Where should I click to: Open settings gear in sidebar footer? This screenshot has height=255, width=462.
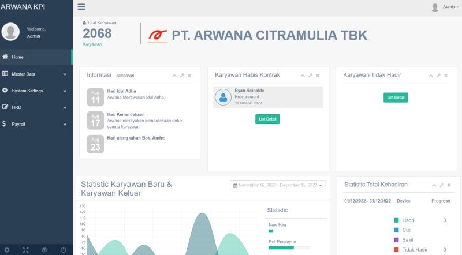(7, 250)
